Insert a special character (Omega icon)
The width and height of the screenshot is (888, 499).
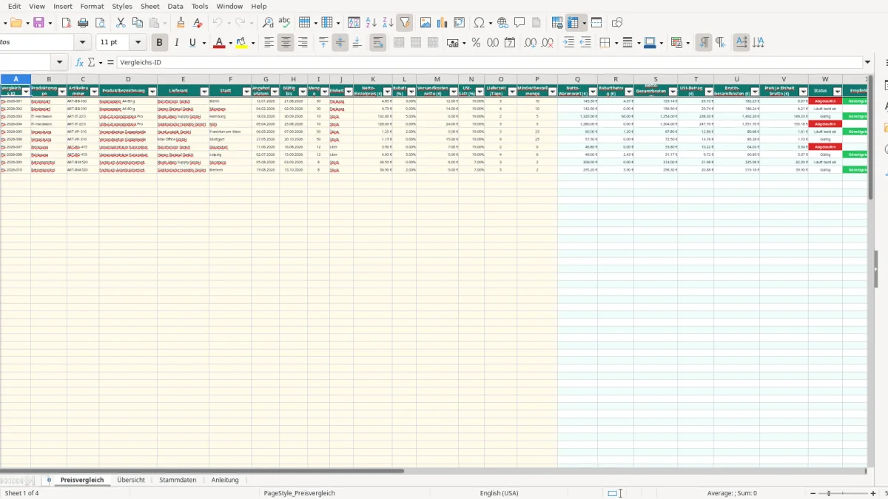pos(479,23)
